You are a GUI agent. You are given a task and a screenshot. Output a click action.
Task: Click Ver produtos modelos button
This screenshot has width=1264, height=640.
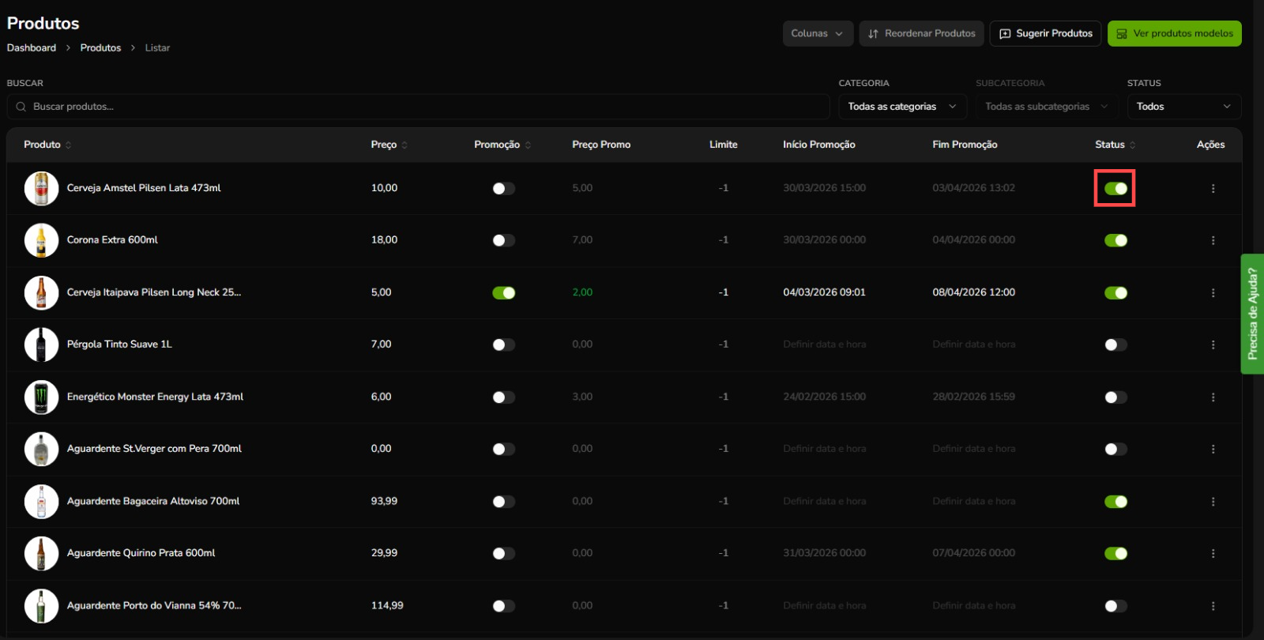(x=1174, y=34)
